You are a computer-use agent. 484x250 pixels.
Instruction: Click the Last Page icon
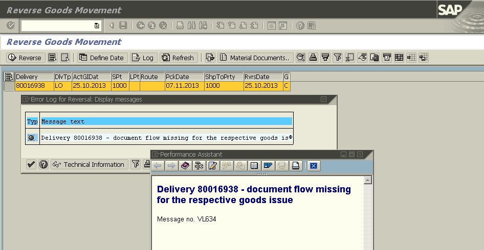coord(254,26)
